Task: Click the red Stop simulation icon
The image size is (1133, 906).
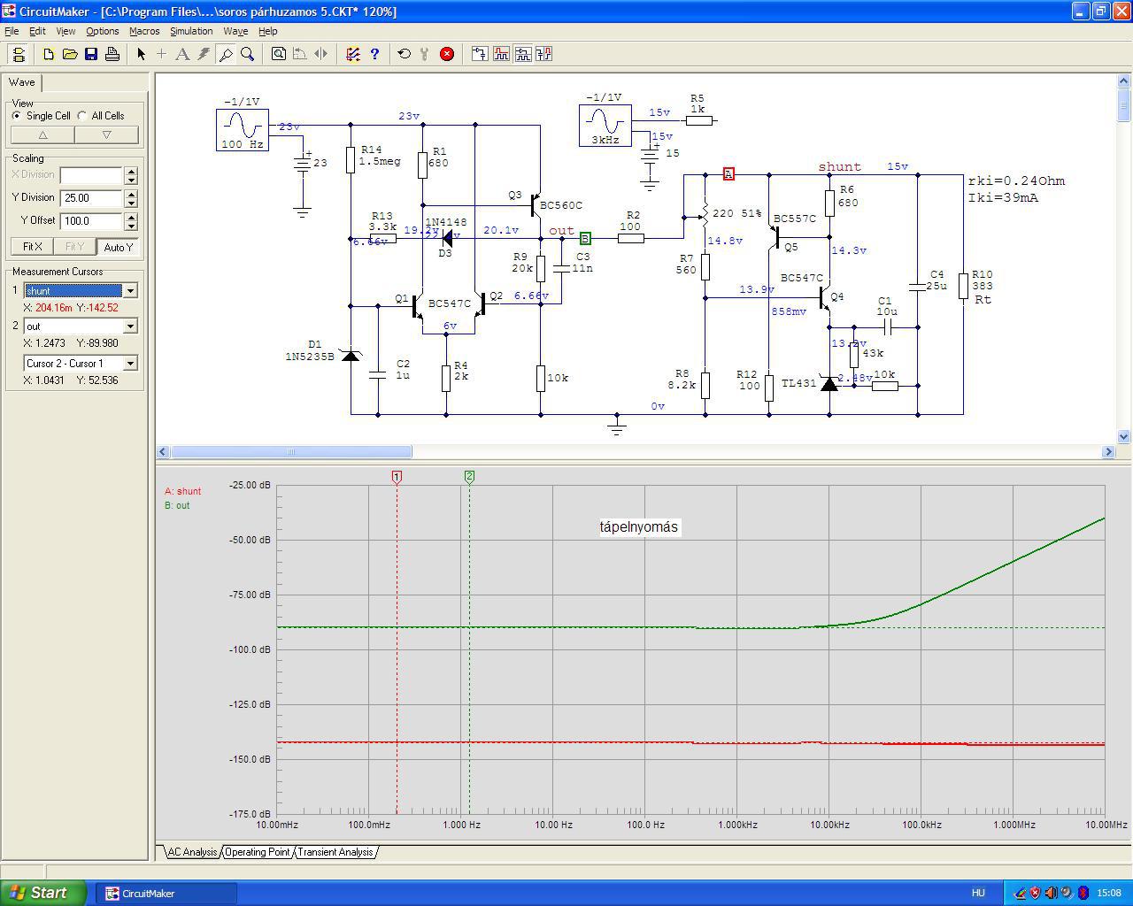Action: tap(447, 54)
